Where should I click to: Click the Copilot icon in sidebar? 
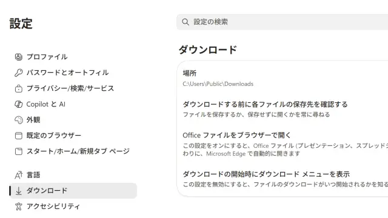19,104
